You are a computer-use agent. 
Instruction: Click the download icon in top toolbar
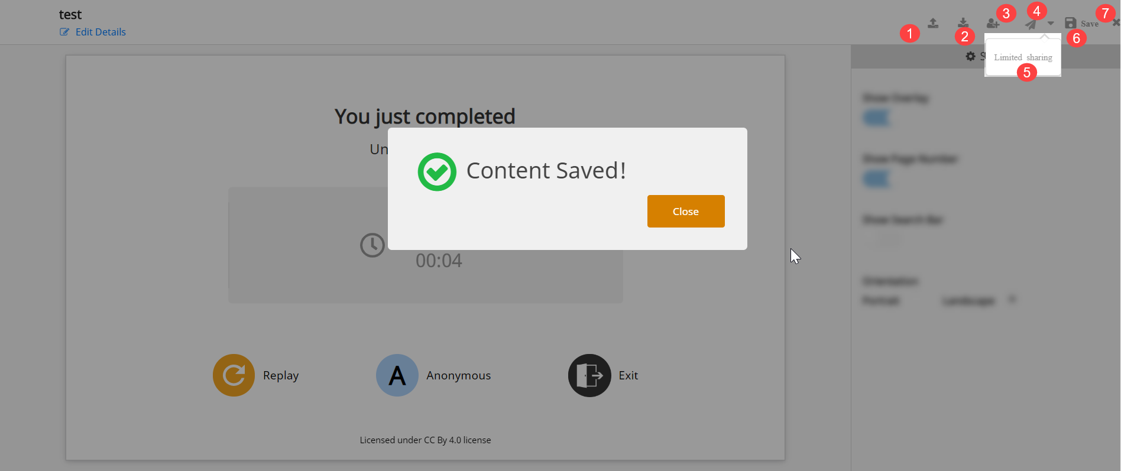[963, 23]
